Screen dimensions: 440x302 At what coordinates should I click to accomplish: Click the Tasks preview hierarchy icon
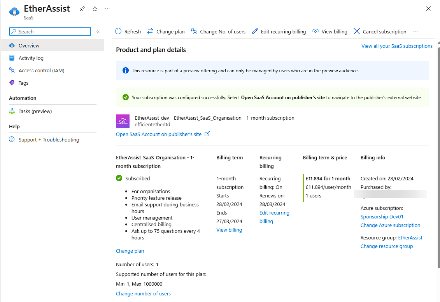12,111
